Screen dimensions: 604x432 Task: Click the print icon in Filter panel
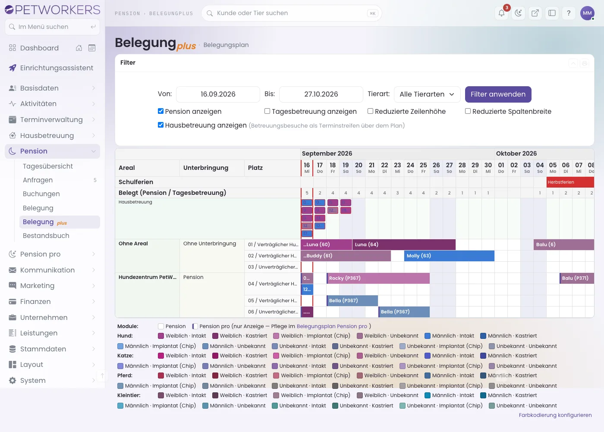(x=585, y=63)
